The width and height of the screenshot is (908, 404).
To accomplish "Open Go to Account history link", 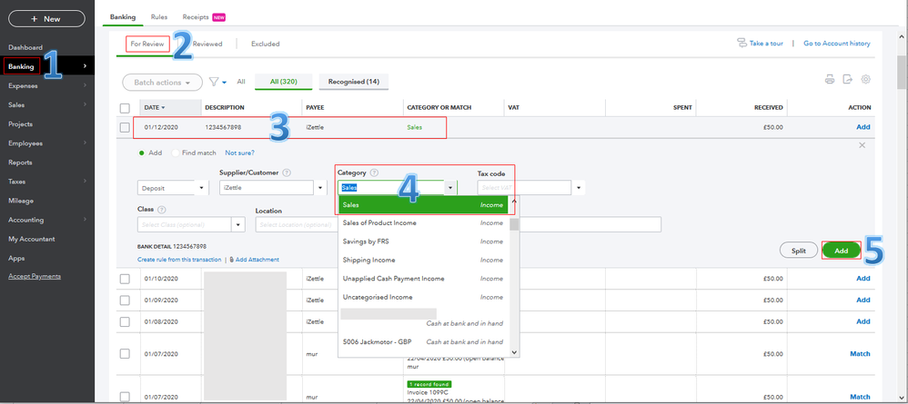I will (x=837, y=44).
